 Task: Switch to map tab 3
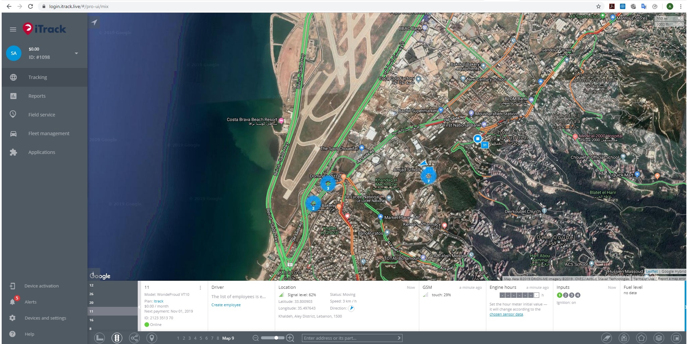[x=189, y=338]
